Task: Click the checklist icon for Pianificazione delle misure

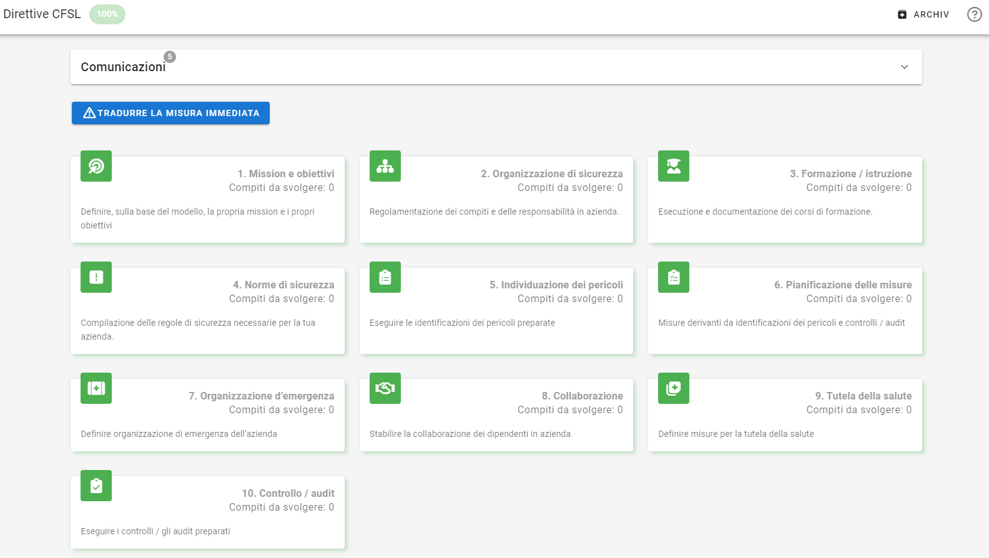Action: 674,277
